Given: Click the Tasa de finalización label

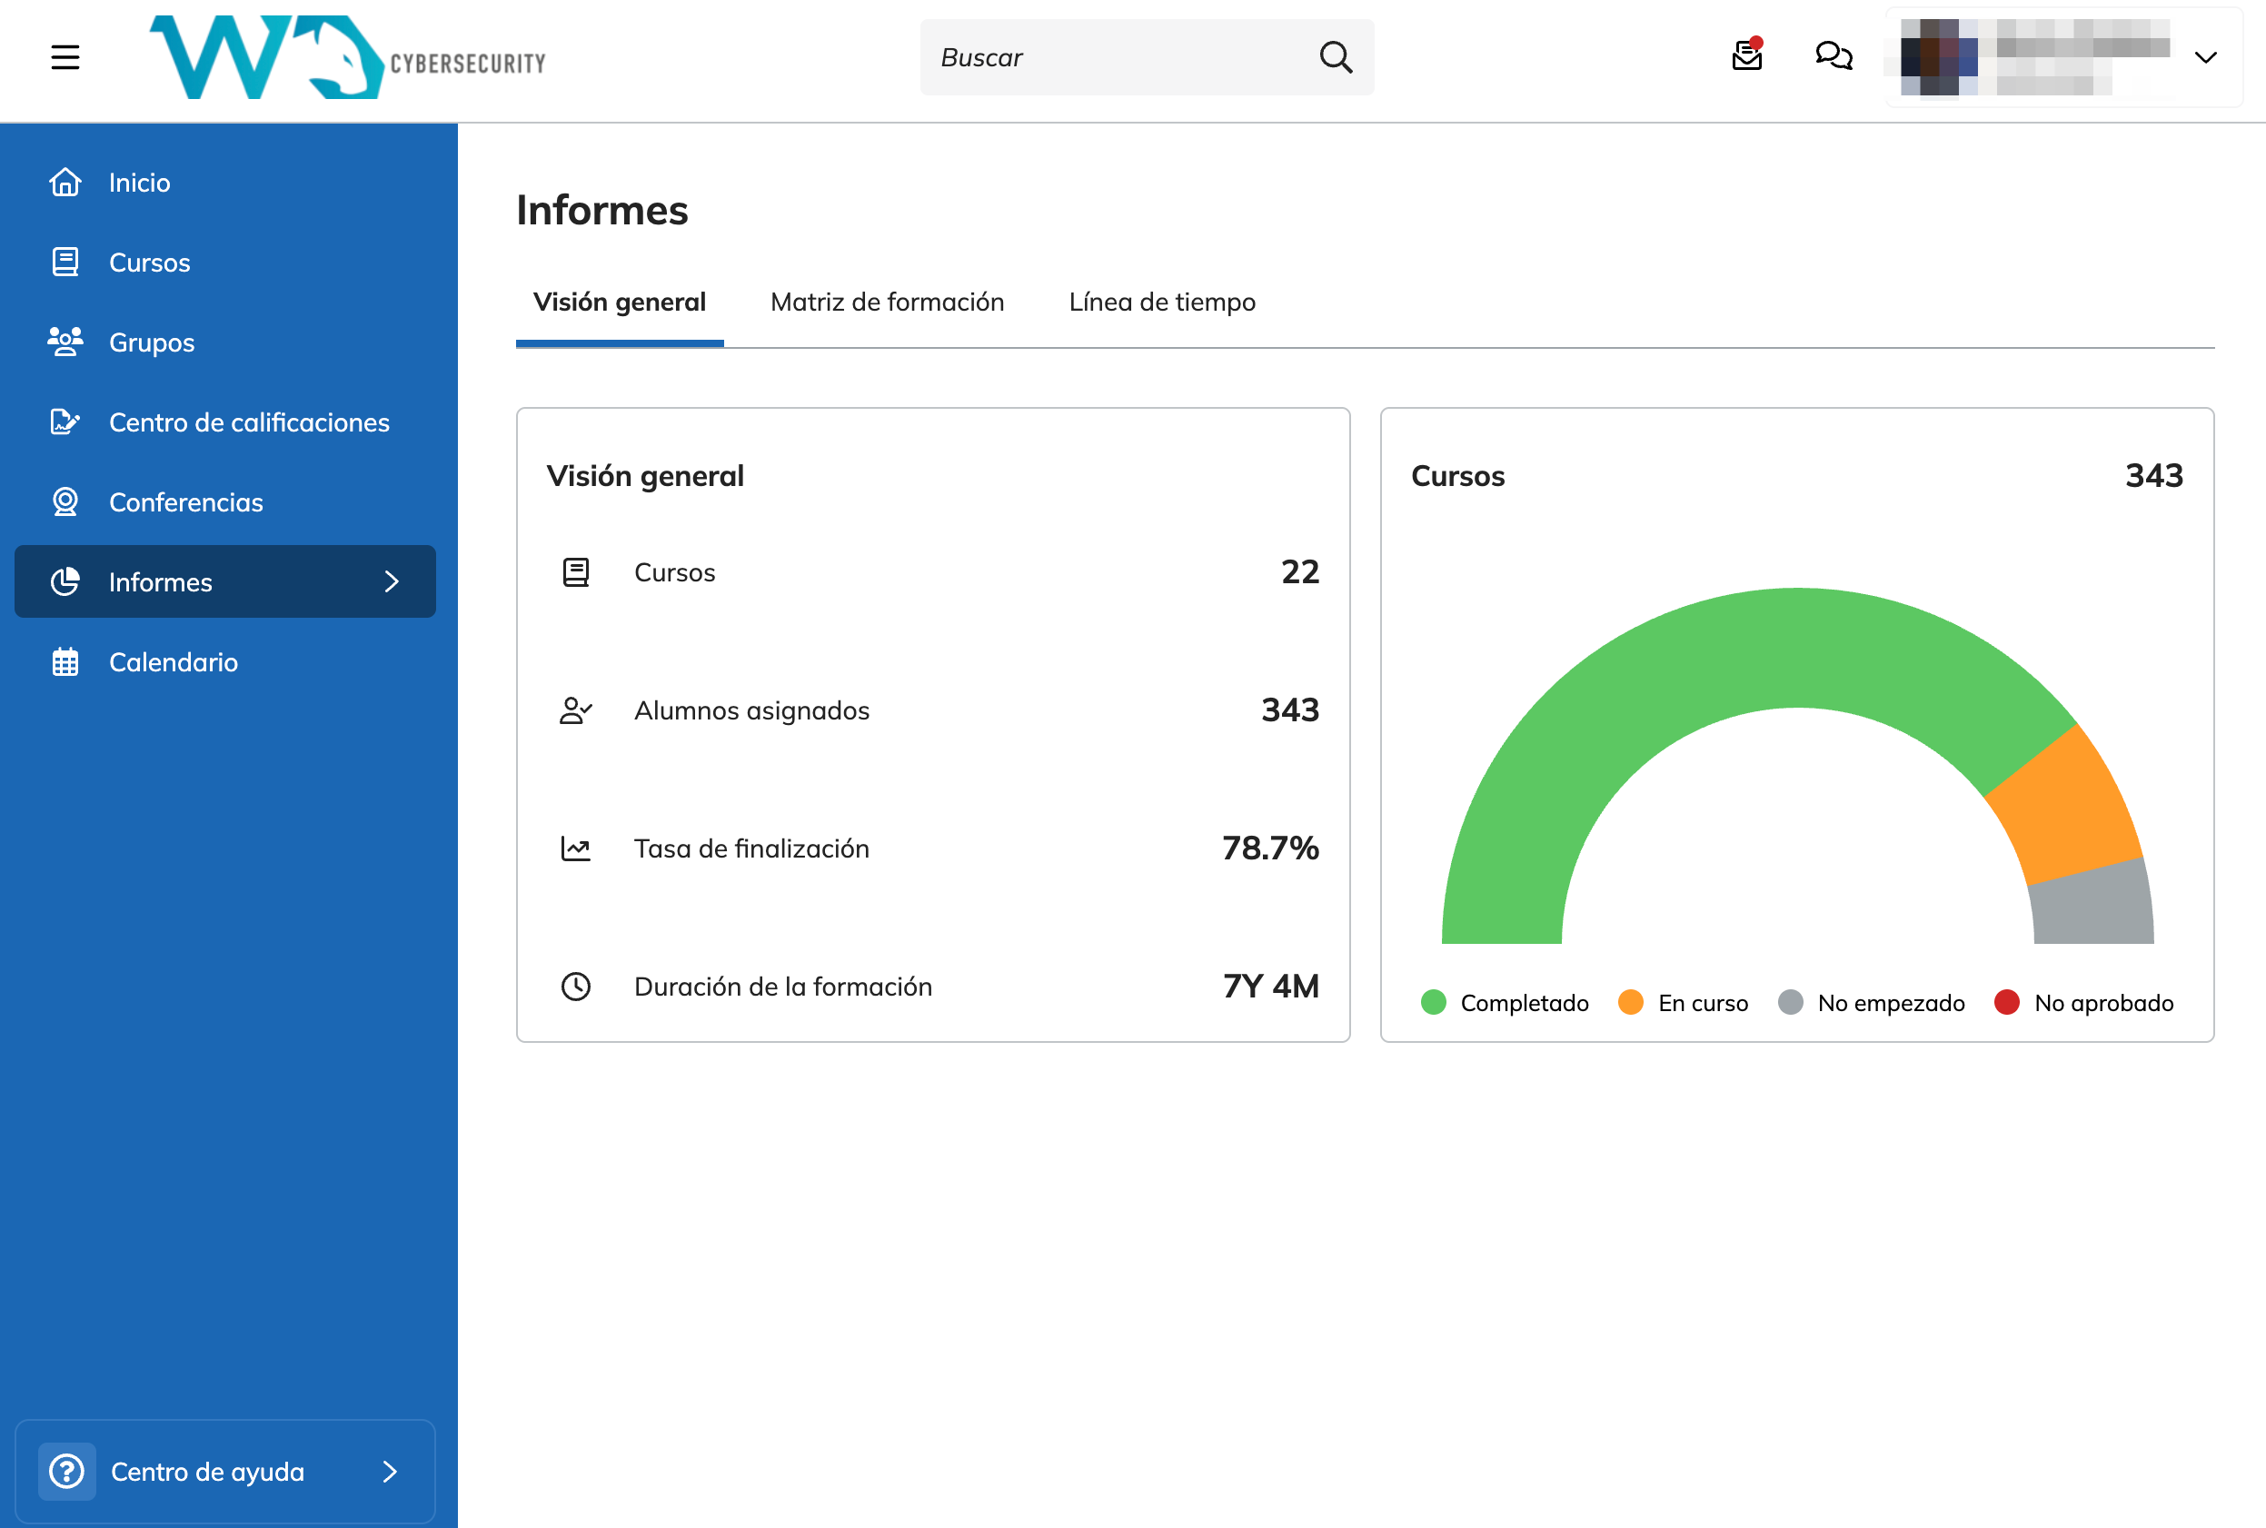Looking at the screenshot, I should pyautogui.click(x=751, y=848).
